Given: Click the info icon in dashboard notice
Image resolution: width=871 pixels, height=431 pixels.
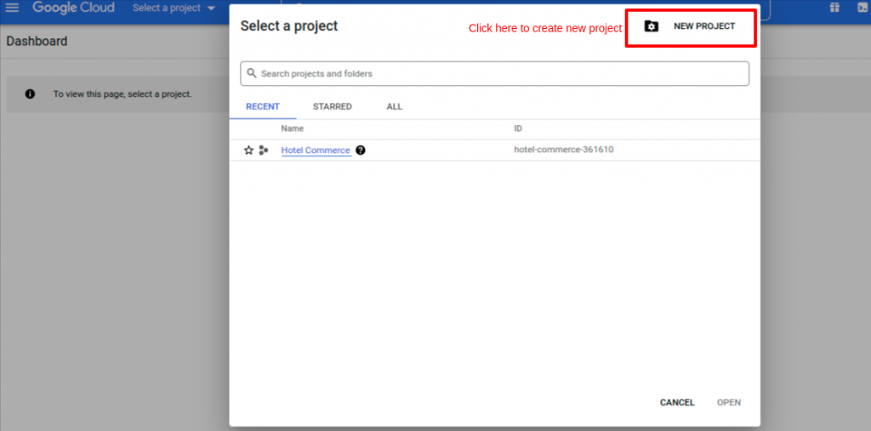Looking at the screenshot, I should 30,94.
